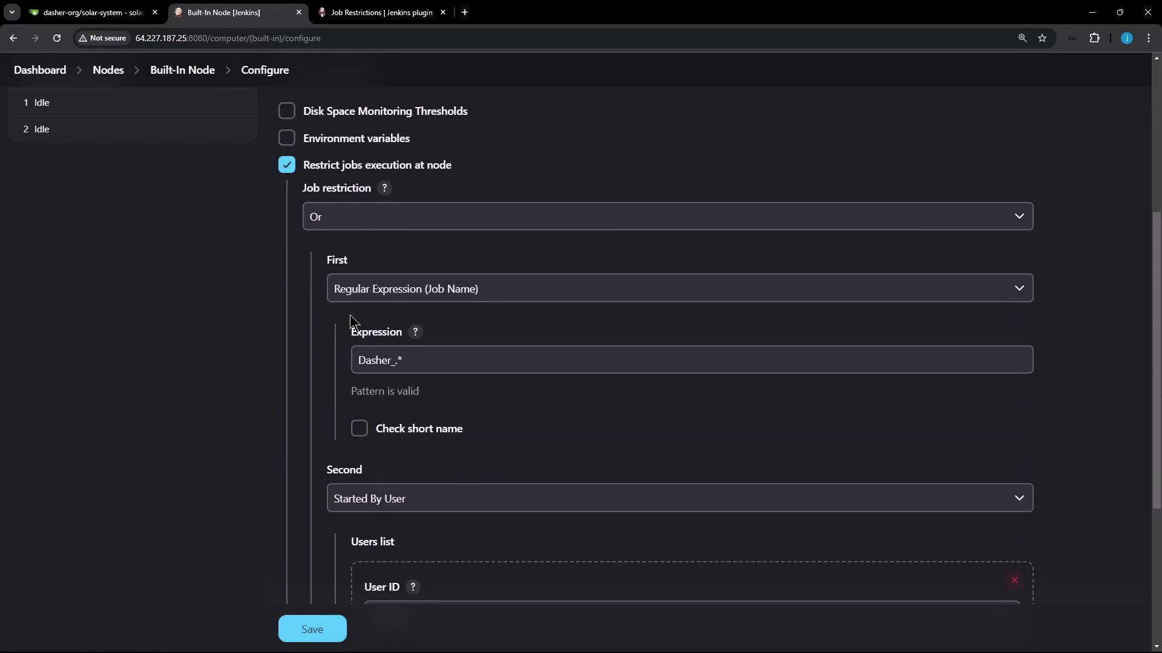Go to the Nodes breadcrumb link
Image resolution: width=1162 pixels, height=653 pixels.
(108, 70)
